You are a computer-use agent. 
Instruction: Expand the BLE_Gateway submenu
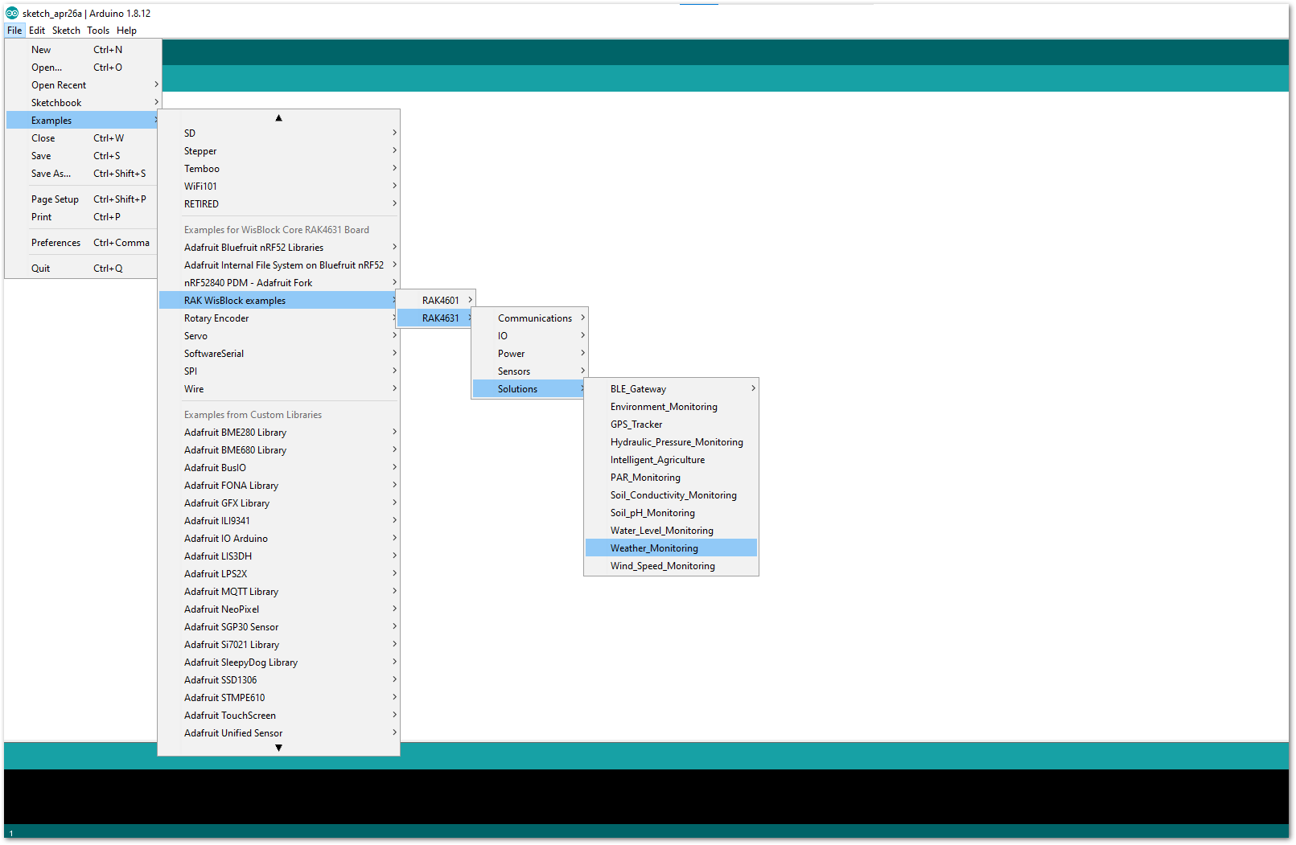click(672, 389)
